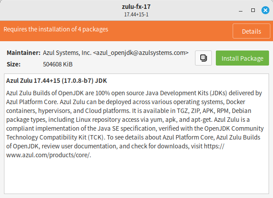The width and height of the screenshot is (273, 198).
Task: Click the 'Azul Zulu 17.44+15 (17.0.8-b7) JDK' heading
Action: tap(57, 81)
